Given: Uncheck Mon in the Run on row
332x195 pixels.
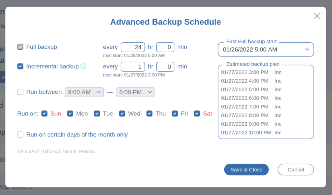Looking at the screenshot, I should coord(70,113).
